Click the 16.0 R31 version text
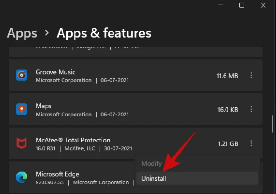The image size is (276, 194). [x=45, y=148]
